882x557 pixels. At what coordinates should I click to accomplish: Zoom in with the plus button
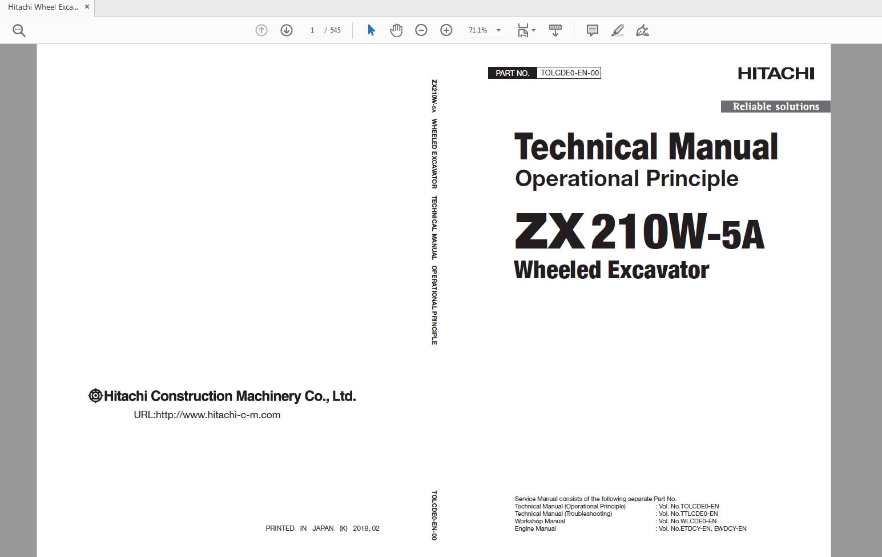[446, 30]
